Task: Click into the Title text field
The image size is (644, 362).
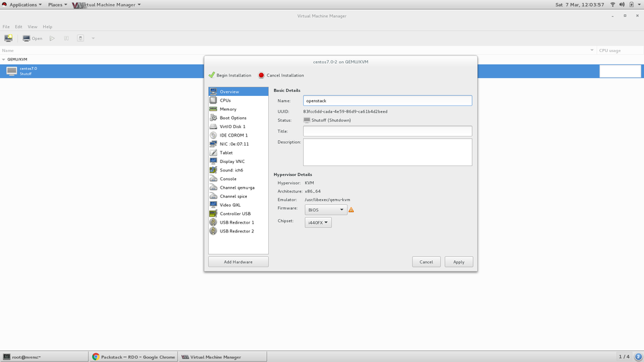Action: point(387,131)
